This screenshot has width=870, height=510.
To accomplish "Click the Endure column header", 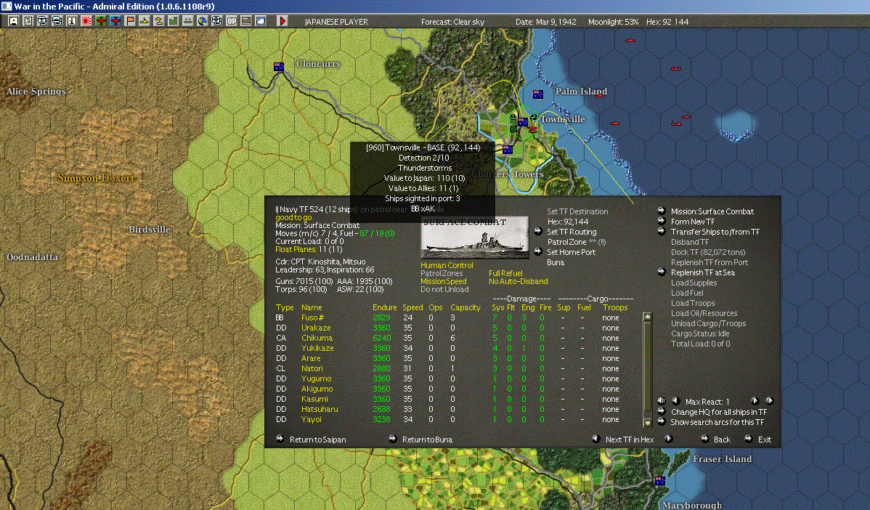I will (x=384, y=307).
